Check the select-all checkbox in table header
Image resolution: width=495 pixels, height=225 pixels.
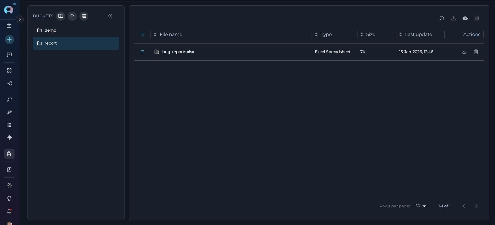click(x=142, y=34)
